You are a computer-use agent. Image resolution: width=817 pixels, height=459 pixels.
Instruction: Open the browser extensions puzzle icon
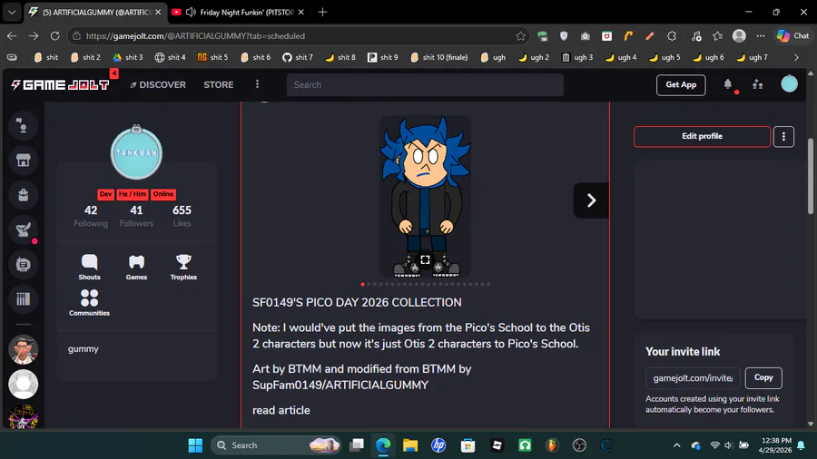click(x=672, y=36)
